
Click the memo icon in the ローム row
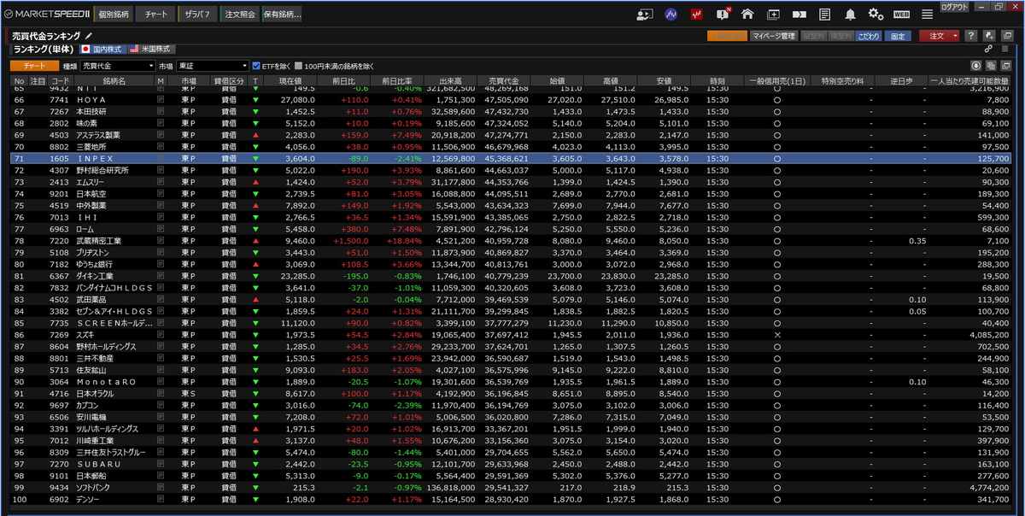click(x=160, y=229)
